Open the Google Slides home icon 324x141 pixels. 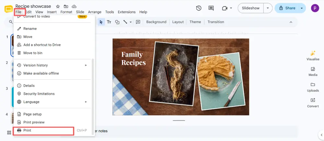(8, 9)
